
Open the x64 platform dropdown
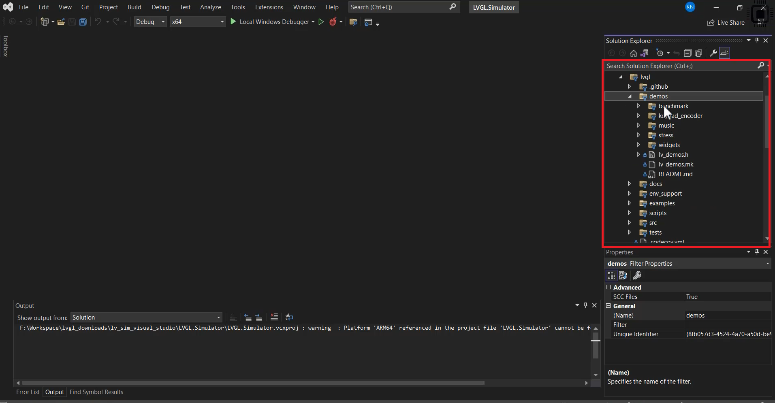pos(198,22)
